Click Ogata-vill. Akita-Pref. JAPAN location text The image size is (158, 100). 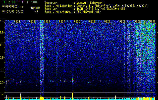coord(98,6)
